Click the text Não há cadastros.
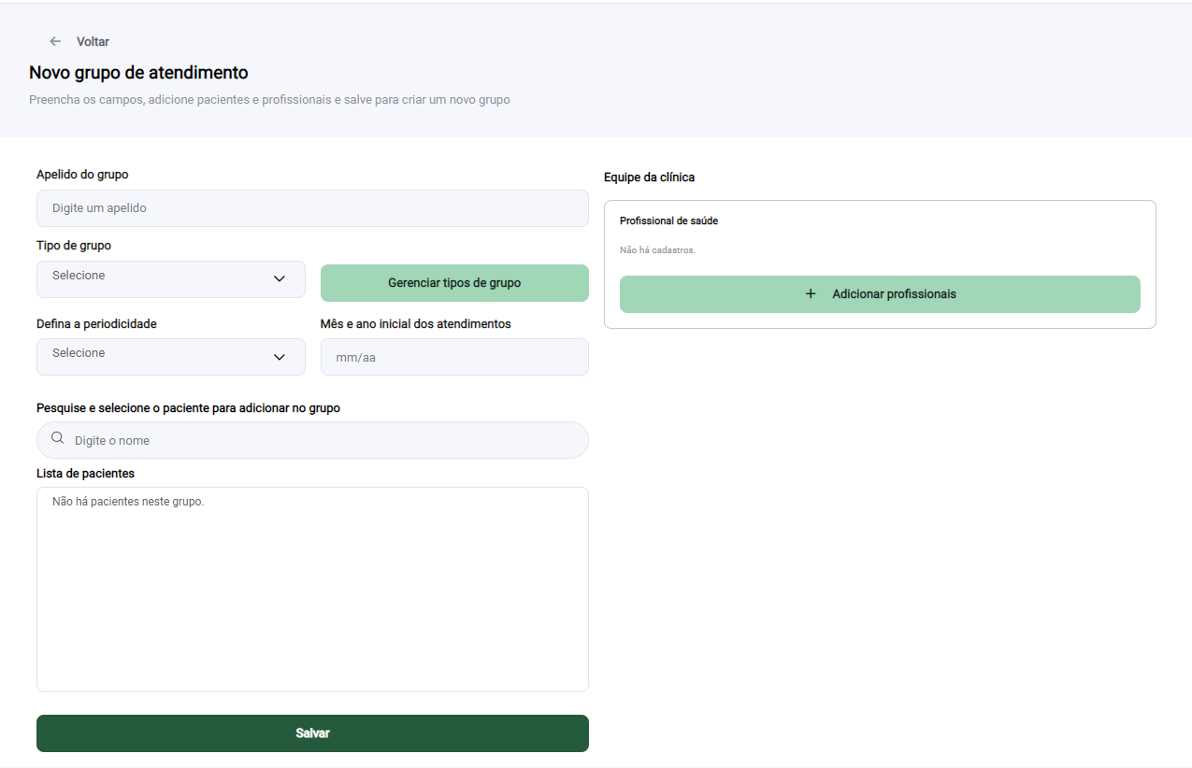This screenshot has height=768, width=1192. [657, 249]
